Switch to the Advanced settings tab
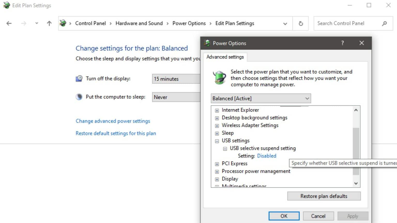The height and width of the screenshot is (223, 397). pos(225,57)
